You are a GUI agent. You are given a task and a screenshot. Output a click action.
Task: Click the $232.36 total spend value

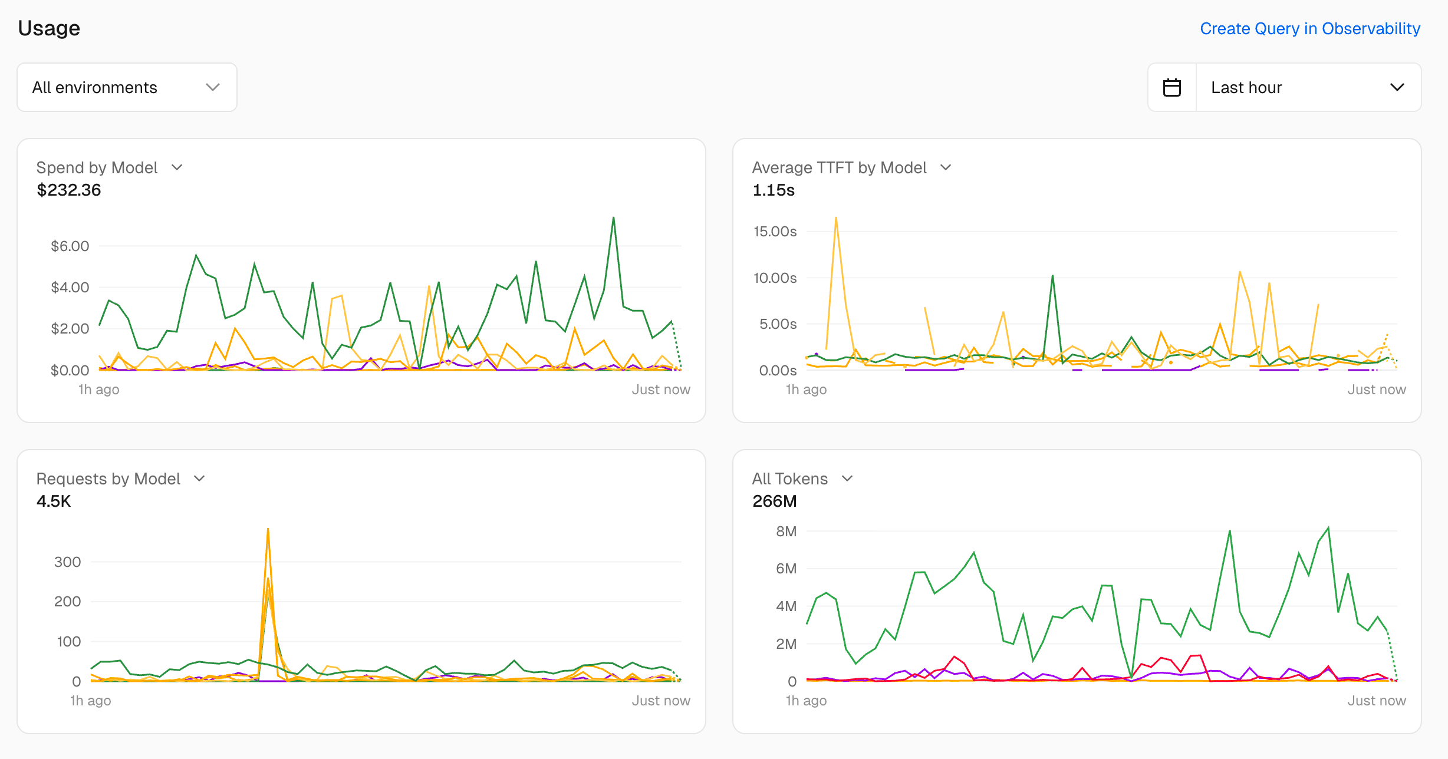tap(69, 190)
